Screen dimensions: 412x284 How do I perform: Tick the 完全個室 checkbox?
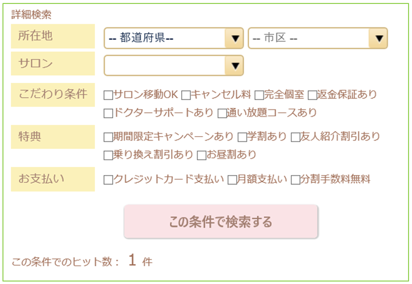(259, 95)
